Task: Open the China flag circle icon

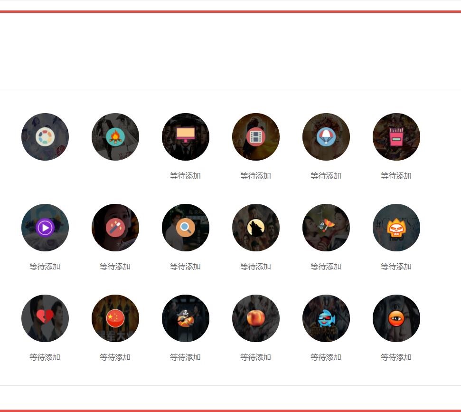Action: tap(115, 318)
